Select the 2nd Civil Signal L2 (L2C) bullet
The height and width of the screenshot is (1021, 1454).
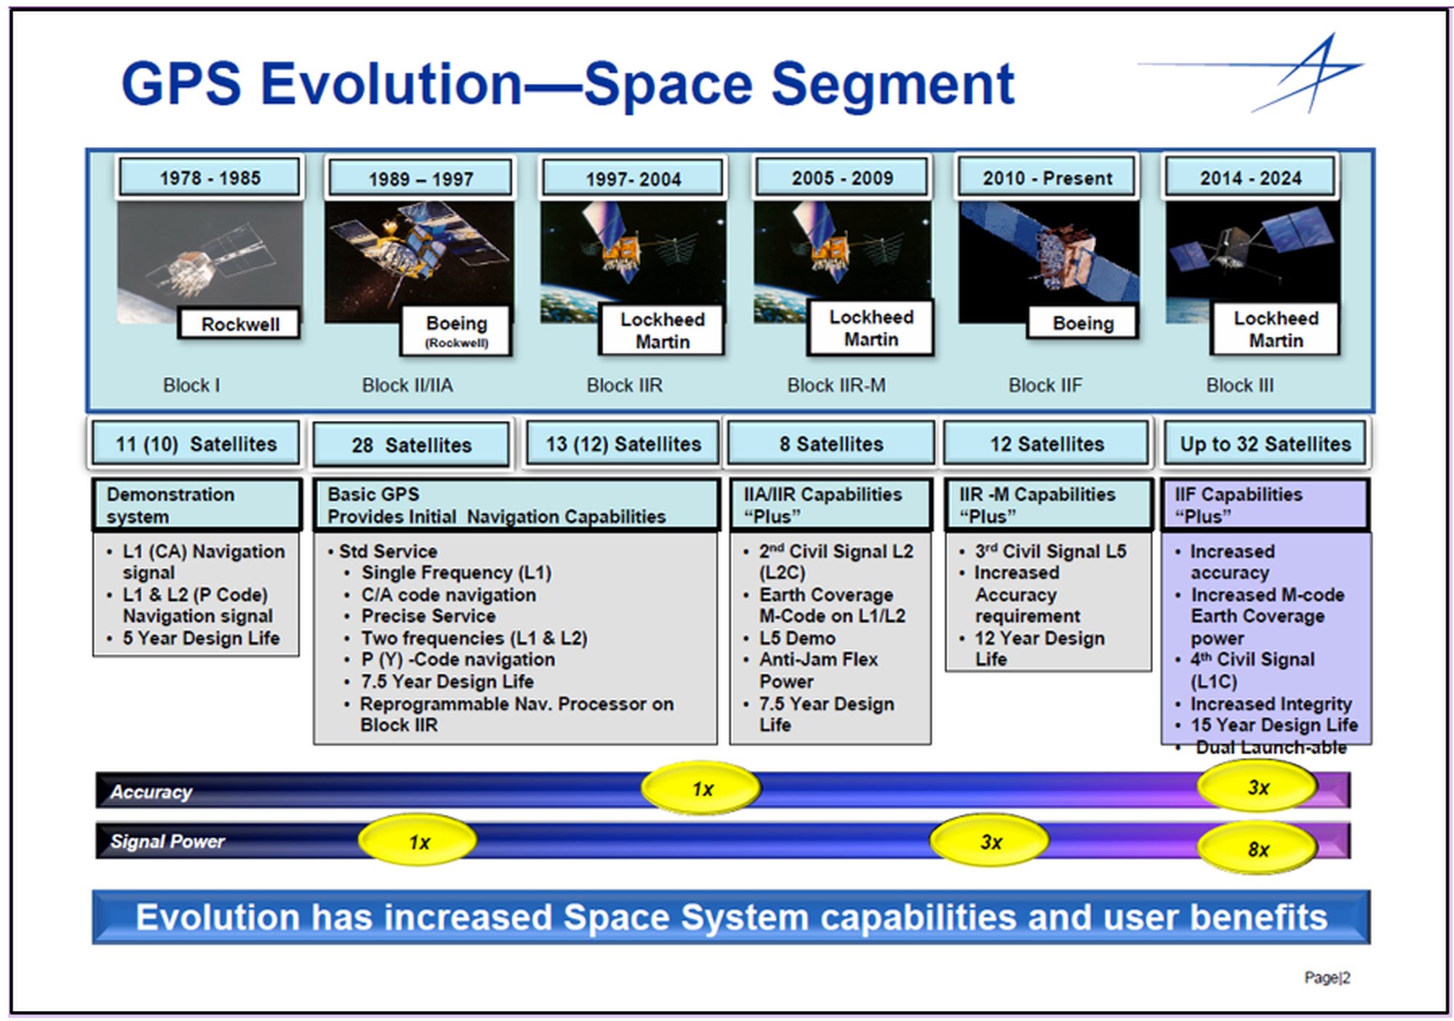[828, 562]
